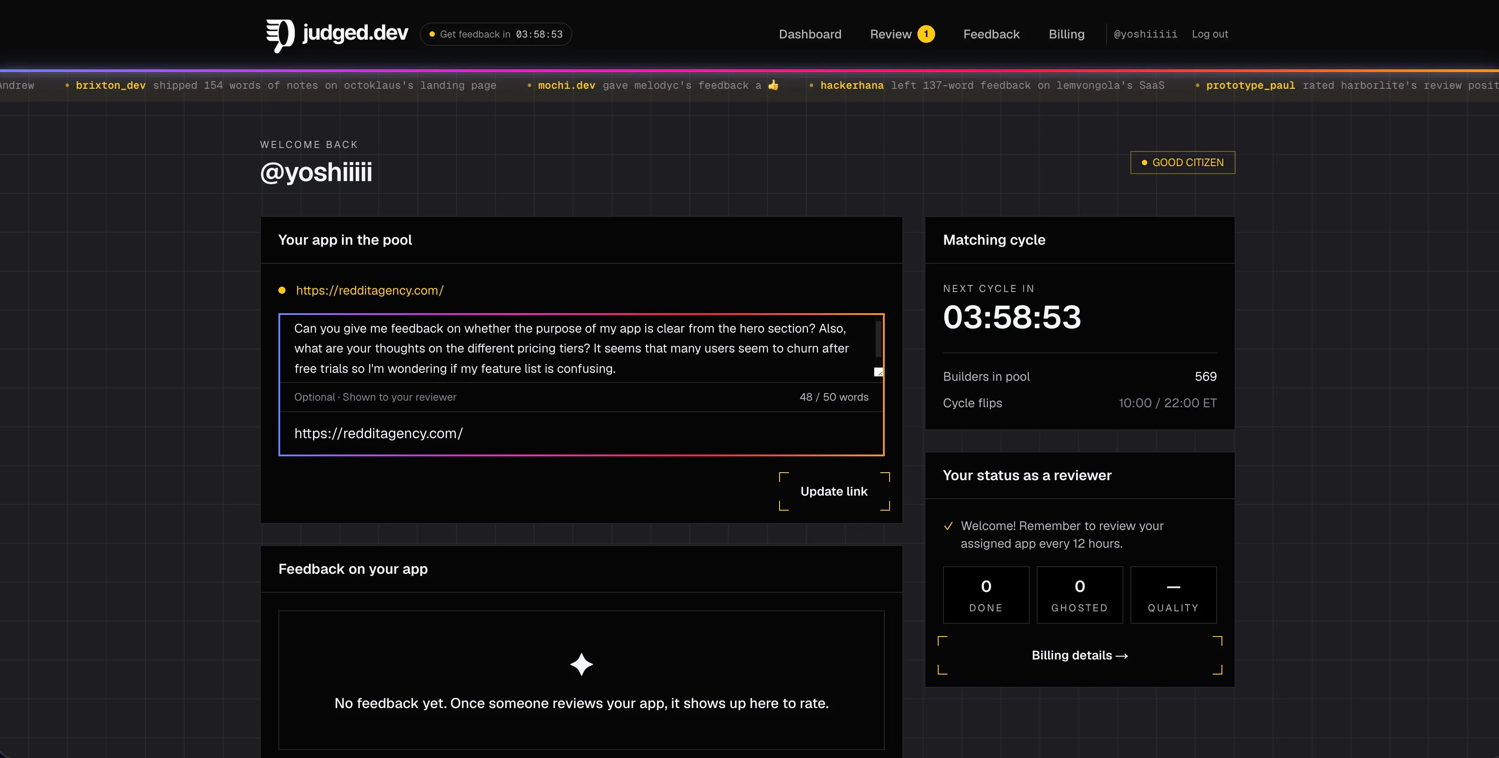Click the GHOSTED count tile
The image size is (1499, 758).
(x=1080, y=595)
